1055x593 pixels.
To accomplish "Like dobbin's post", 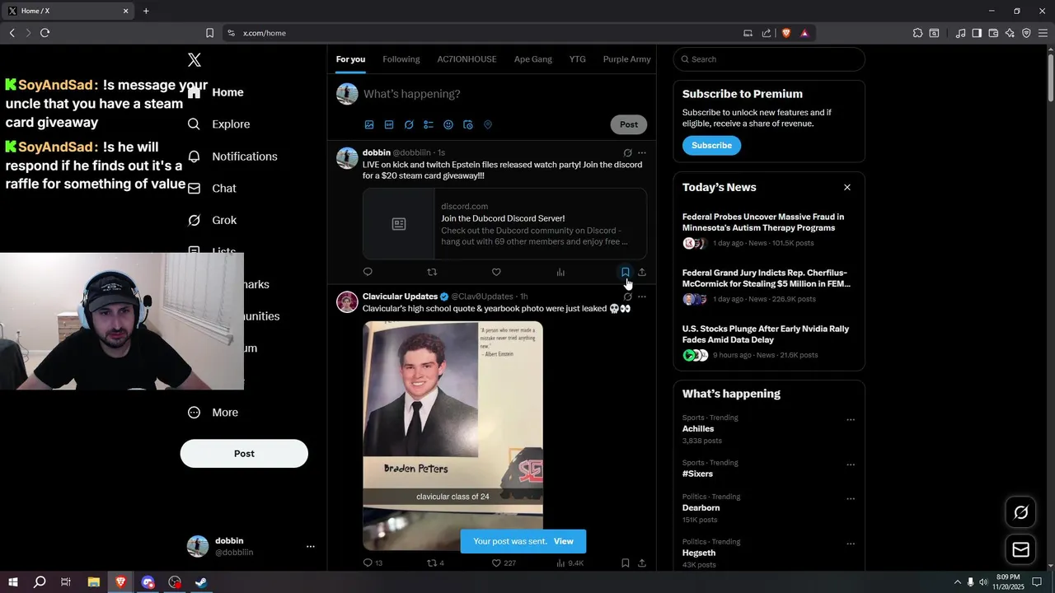I will 496,272.
